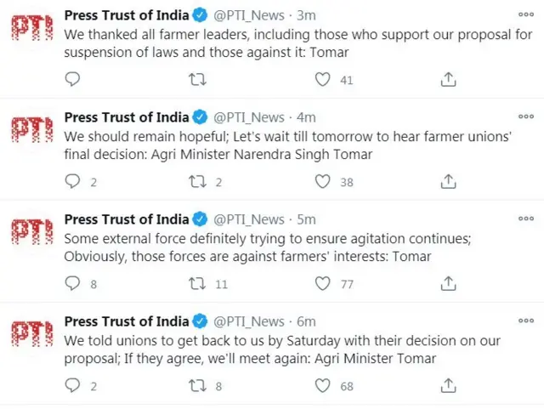This screenshot has width=544, height=409.
Task: Open PTI avatar on the 4m tweet
Action: click(31, 131)
